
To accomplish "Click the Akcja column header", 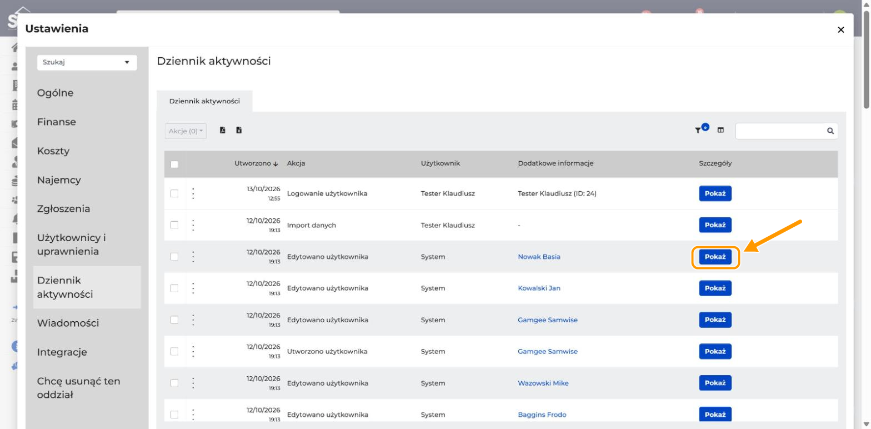I will 296,163.
